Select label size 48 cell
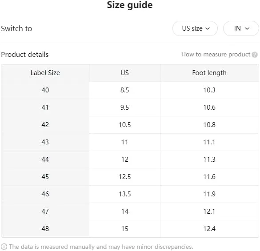Viewport: 260px width, 251px height. pyautogui.click(x=45, y=229)
